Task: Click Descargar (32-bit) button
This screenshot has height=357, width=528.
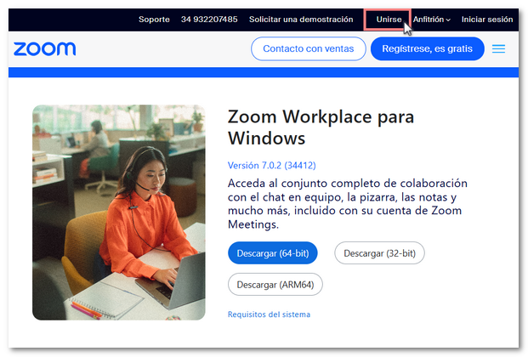Action: tap(379, 253)
